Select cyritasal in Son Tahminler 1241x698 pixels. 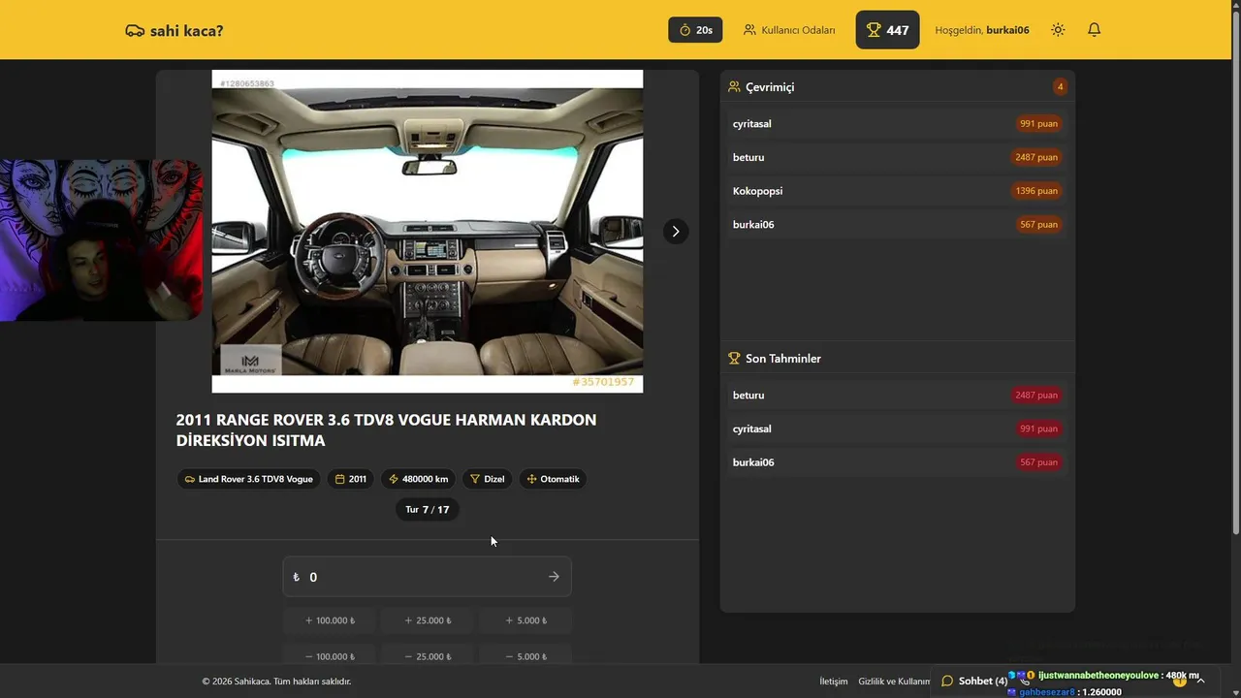(x=897, y=428)
